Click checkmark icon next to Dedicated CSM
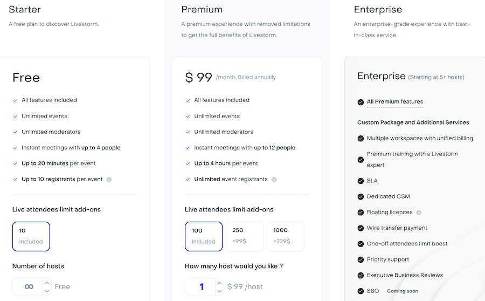The image size is (485, 301). click(361, 197)
